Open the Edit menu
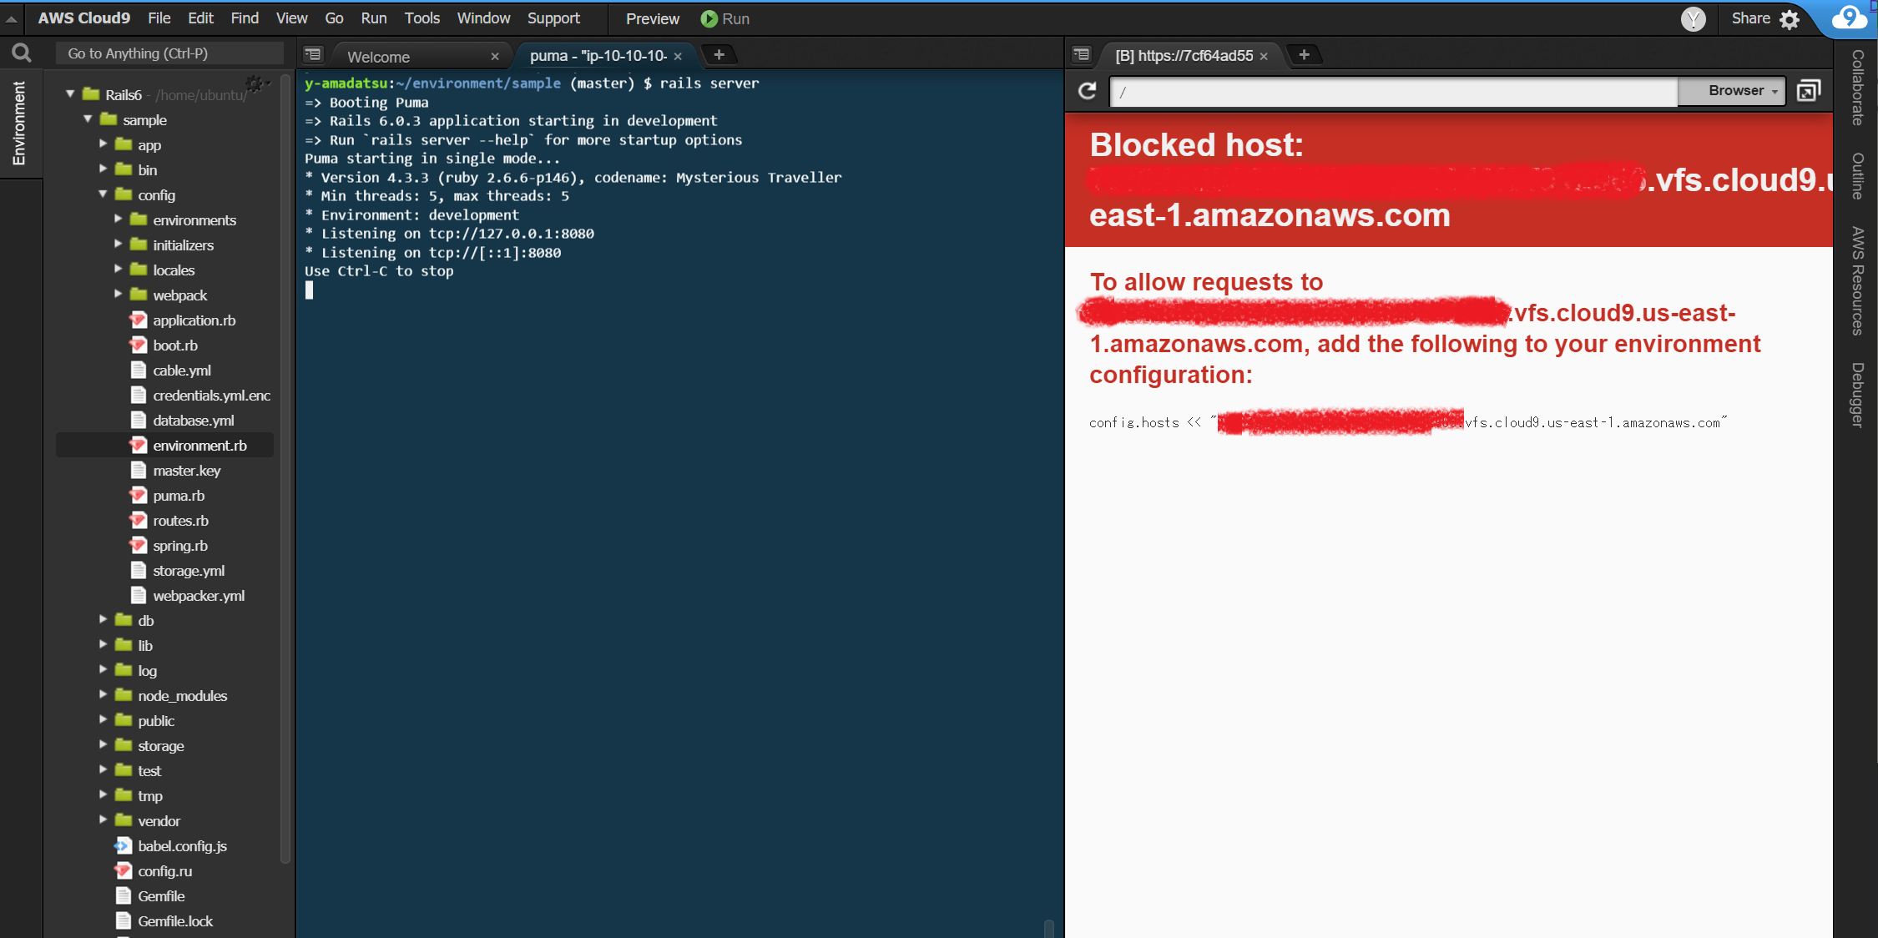Image resolution: width=1878 pixels, height=938 pixels. tap(200, 18)
